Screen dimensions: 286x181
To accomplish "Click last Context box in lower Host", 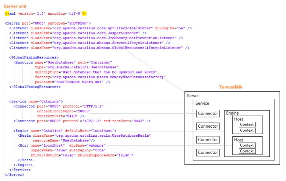I will click(x=247, y=151).
